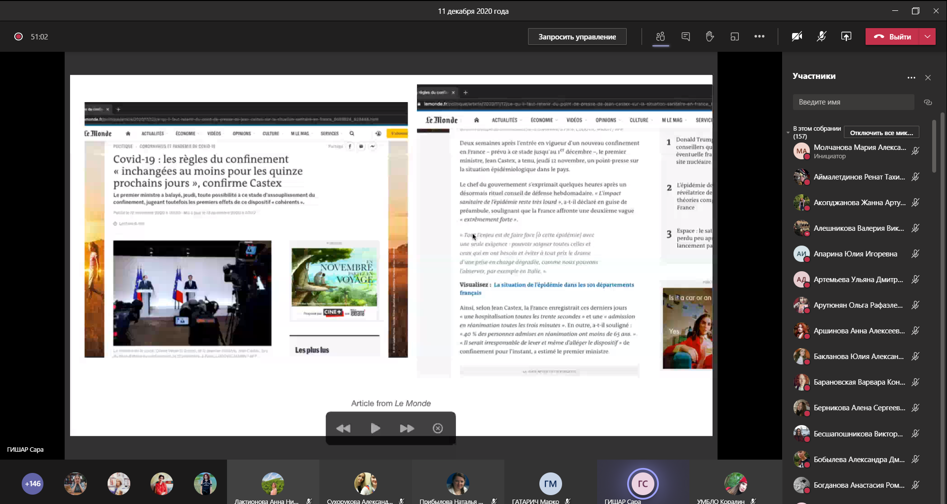Open the breakout rooms icon
The height and width of the screenshot is (504, 947).
(735, 36)
